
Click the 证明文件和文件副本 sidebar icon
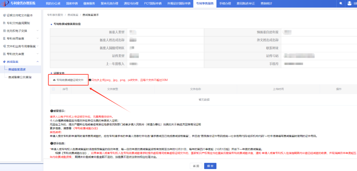point(4,16)
